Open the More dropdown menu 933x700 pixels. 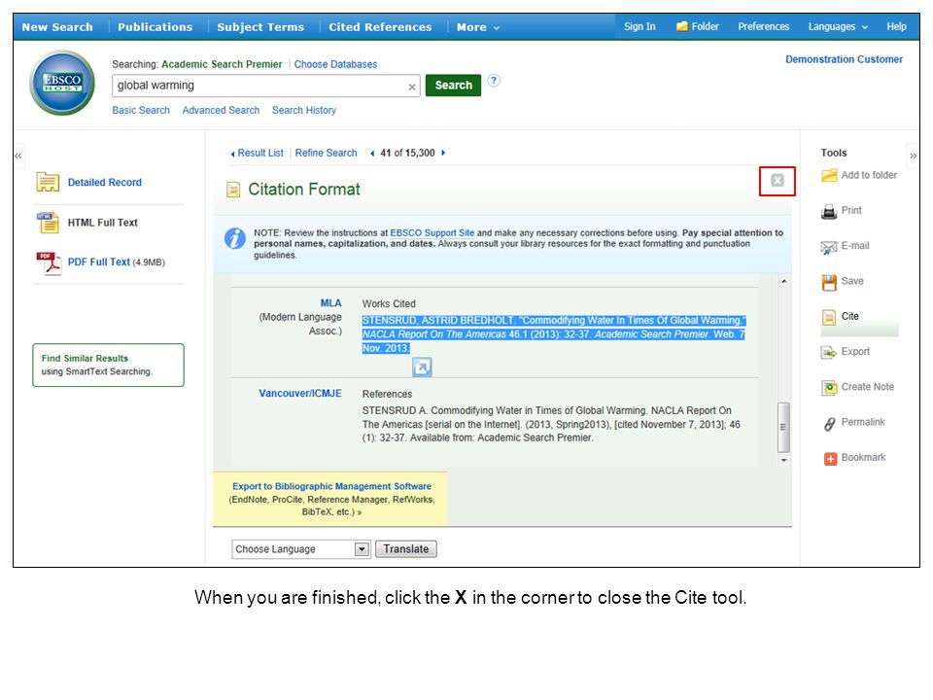(478, 27)
